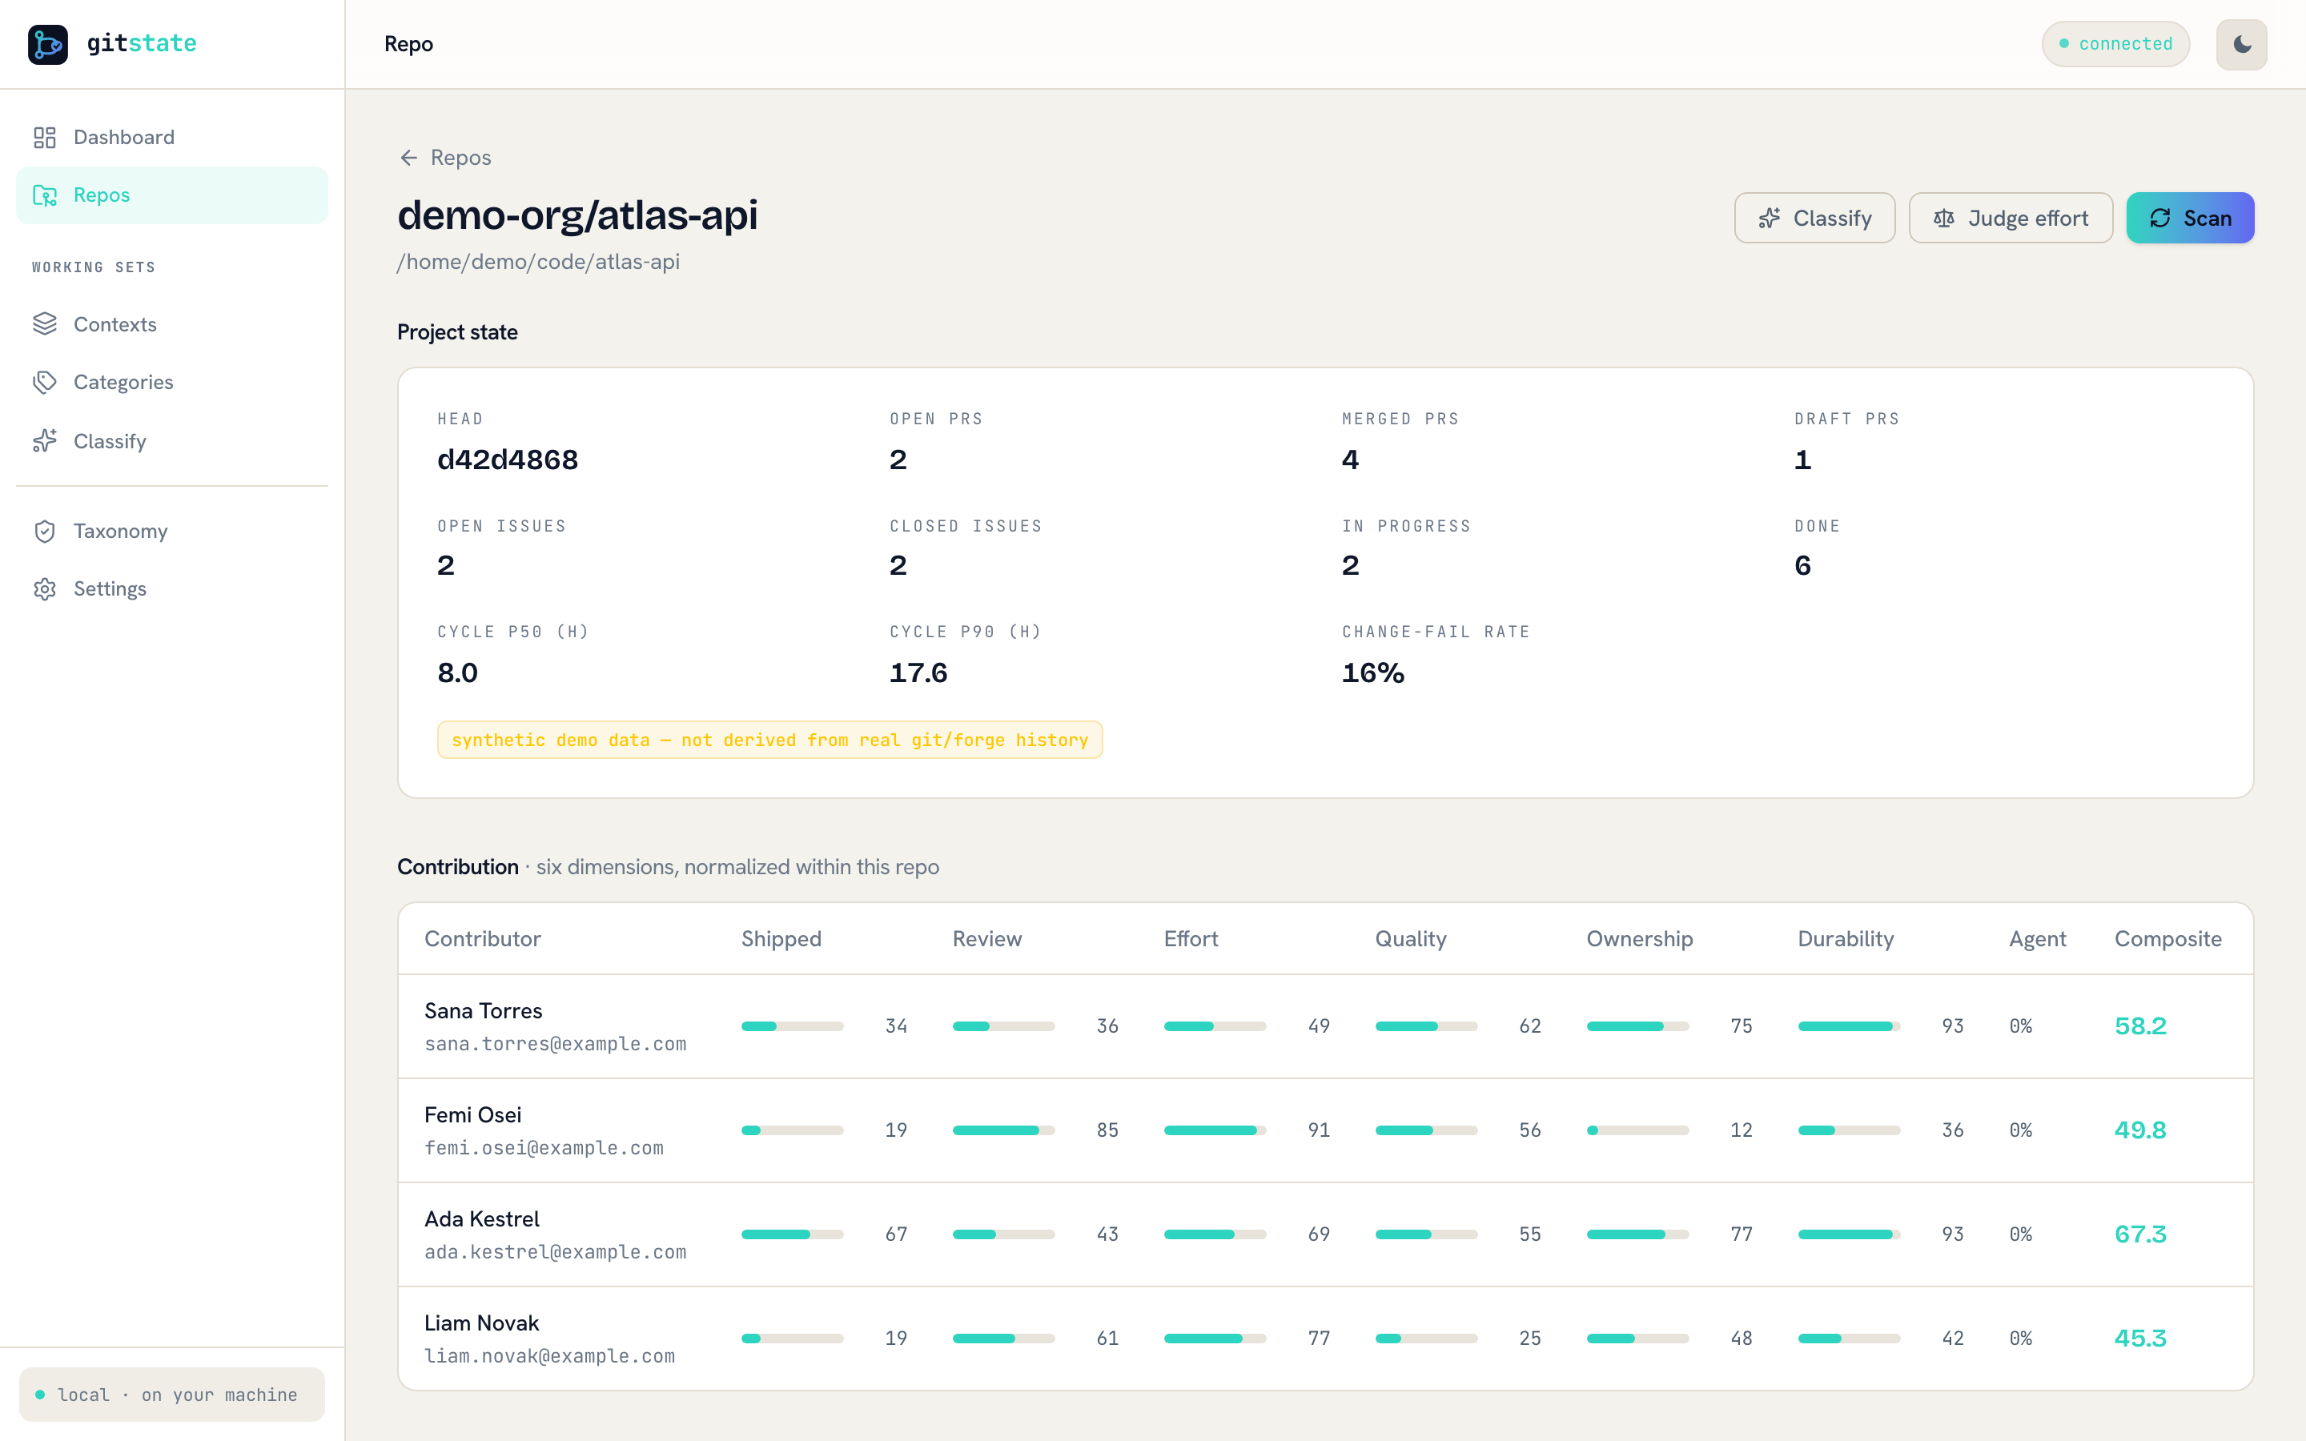The width and height of the screenshot is (2306, 1441).
Task: Select the Classify sidebar item
Action: [172, 440]
